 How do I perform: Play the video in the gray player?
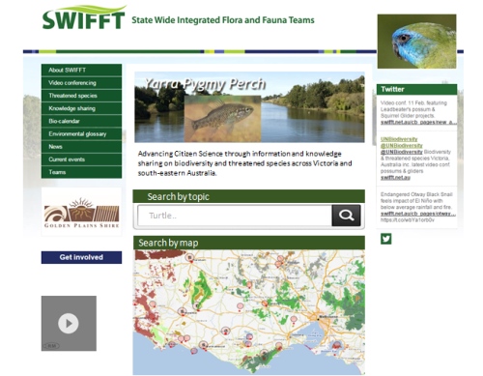tap(69, 323)
